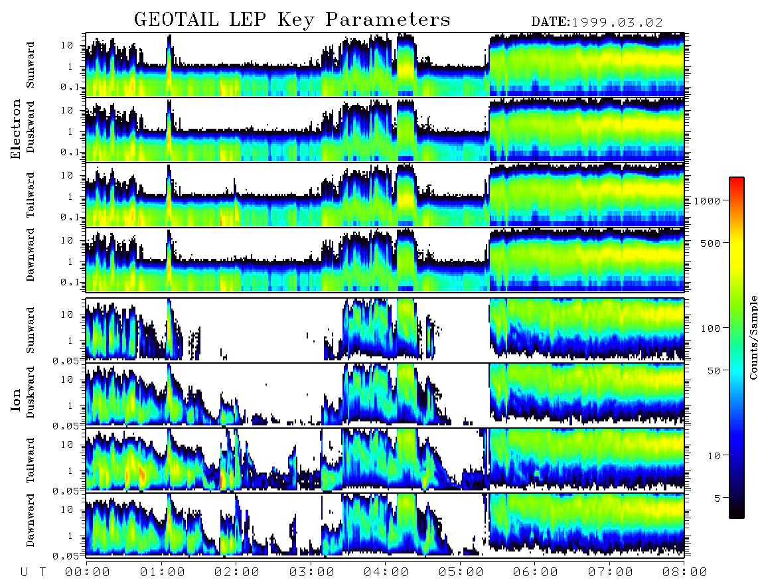Click inside the Electron Dawnward spectrogram panel
This screenshot has width=758, height=584.
click(385, 260)
